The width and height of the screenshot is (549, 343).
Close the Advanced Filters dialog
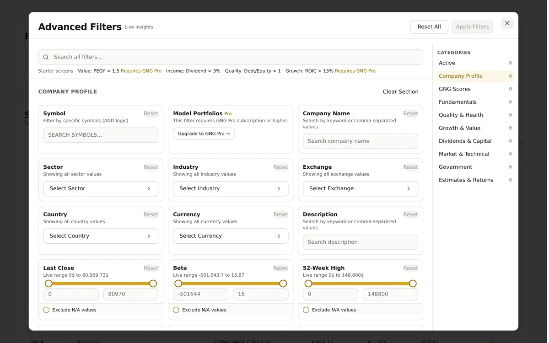pyautogui.click(x=507, y=23)
